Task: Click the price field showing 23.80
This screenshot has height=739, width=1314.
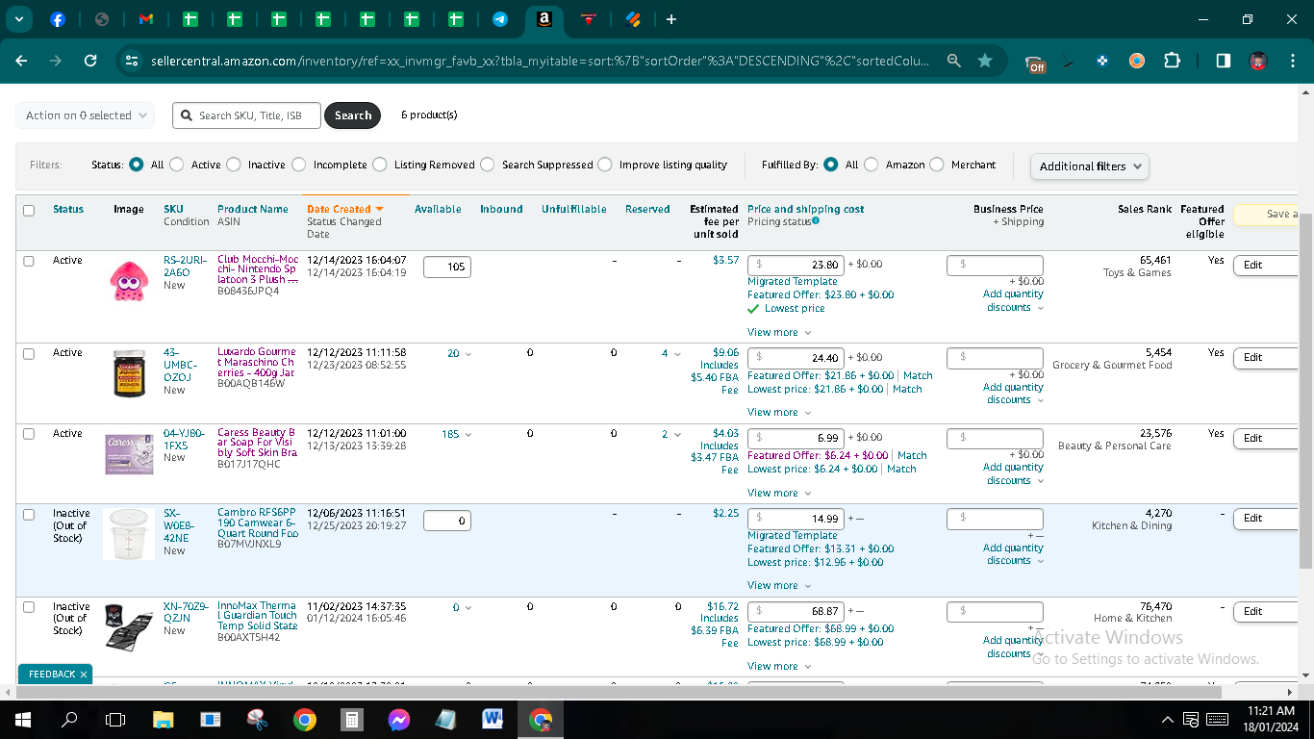Action: coord(796,265)
